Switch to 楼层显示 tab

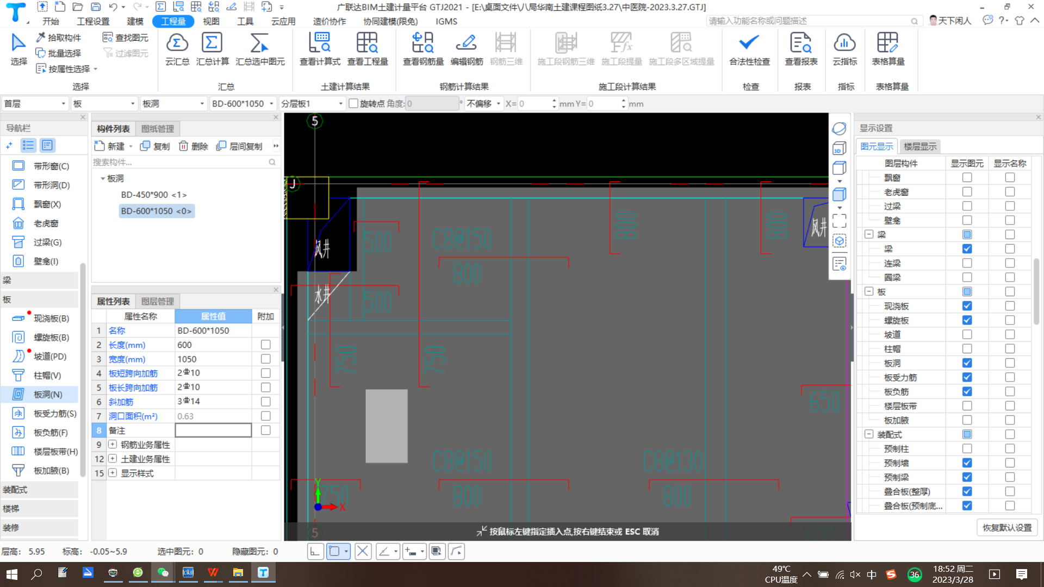[x=920, y=146]
